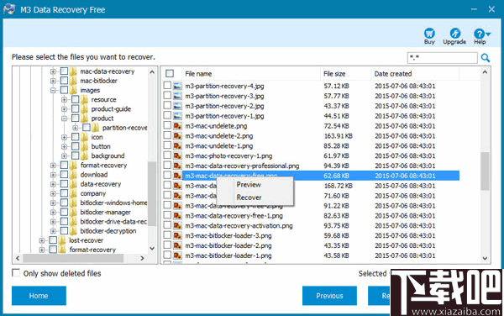Check the m3-mac-undelete.png file checkbox
Image resolution: width=504 pixels, height=316 pixels.
pyautogui.click(x=167, y=125)
